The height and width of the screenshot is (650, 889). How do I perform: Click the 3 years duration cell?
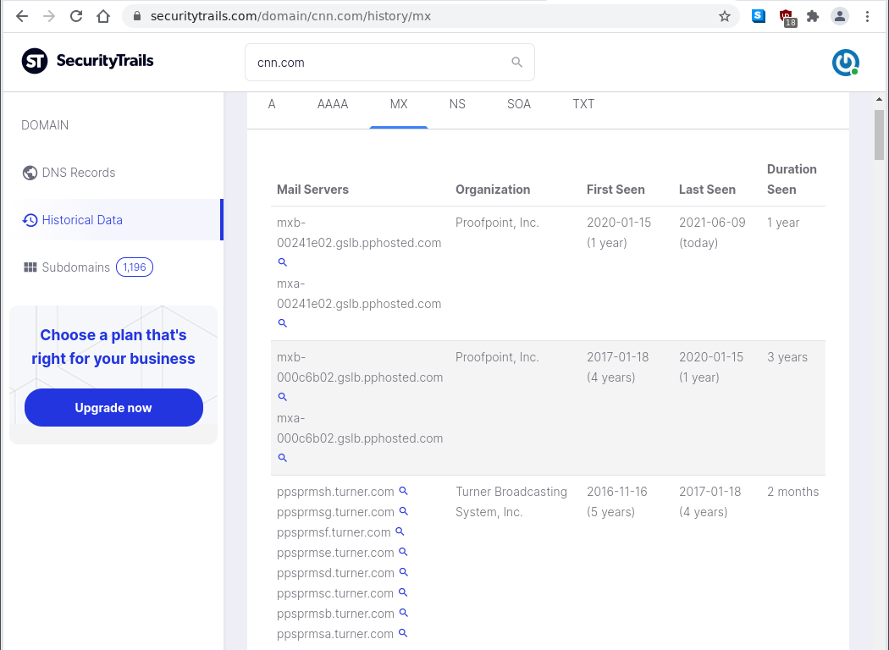(x=787, y=357)
